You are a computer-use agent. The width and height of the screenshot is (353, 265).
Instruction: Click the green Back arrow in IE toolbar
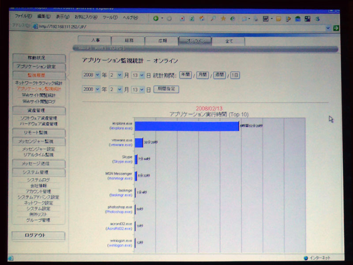point(156,19)
